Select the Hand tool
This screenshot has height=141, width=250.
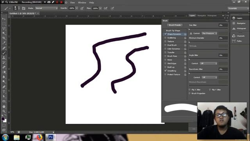(4, 107)
